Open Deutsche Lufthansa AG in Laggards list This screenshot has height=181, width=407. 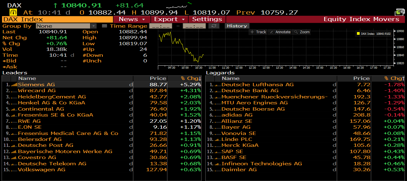[305, 85]
